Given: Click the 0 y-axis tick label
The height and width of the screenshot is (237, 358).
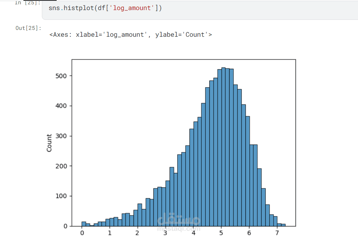Looking at the screenshot, I should pyautogui.click(x=65, y=226).
